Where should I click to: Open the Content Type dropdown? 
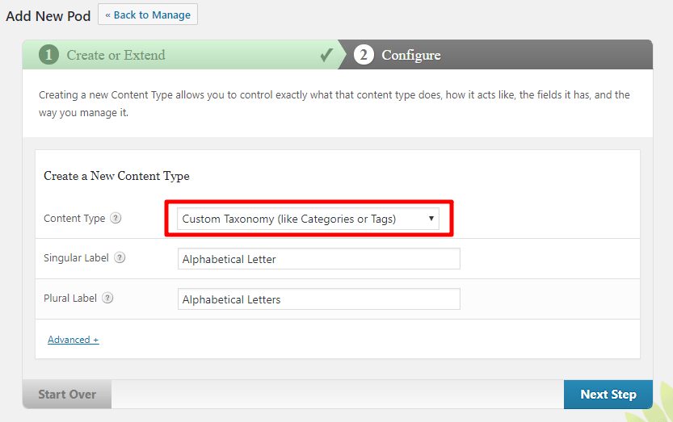click(308, 219)
